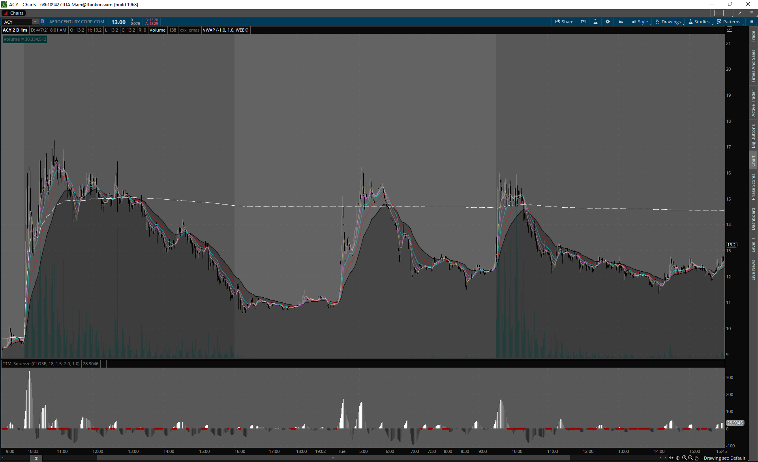Select the crosshair pan tool icon
Viewport: 758px width, 462px height.
[x=678, y=458]
